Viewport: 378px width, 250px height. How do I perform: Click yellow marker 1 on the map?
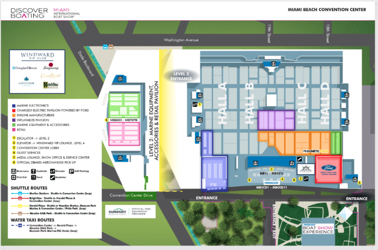coord(200,105)
